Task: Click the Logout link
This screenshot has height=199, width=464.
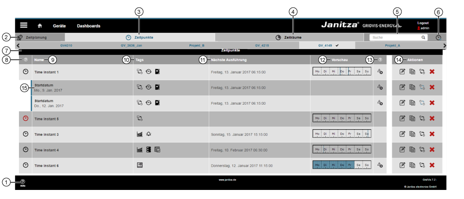Action: (x=423, y=23)
